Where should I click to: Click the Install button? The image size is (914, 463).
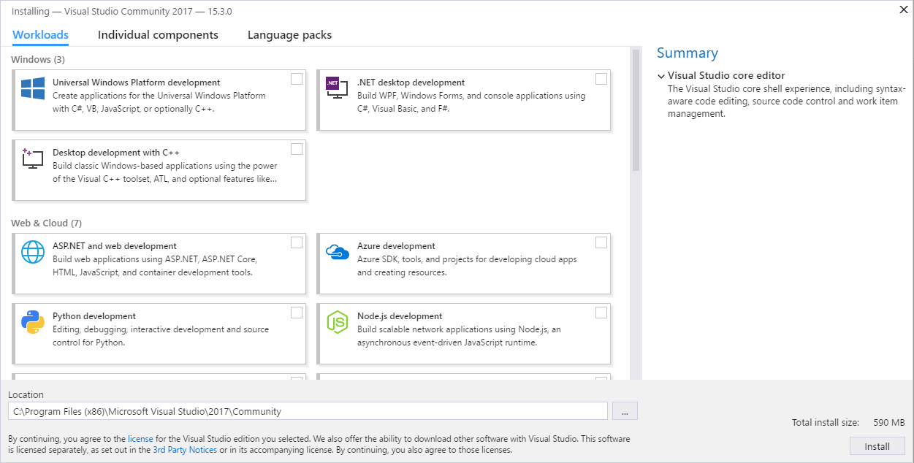[877, 446]
